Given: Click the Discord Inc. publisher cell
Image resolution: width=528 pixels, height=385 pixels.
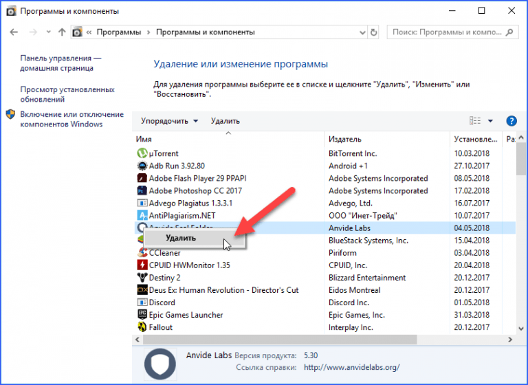Looking at the screenshot, I should [349, 302].
